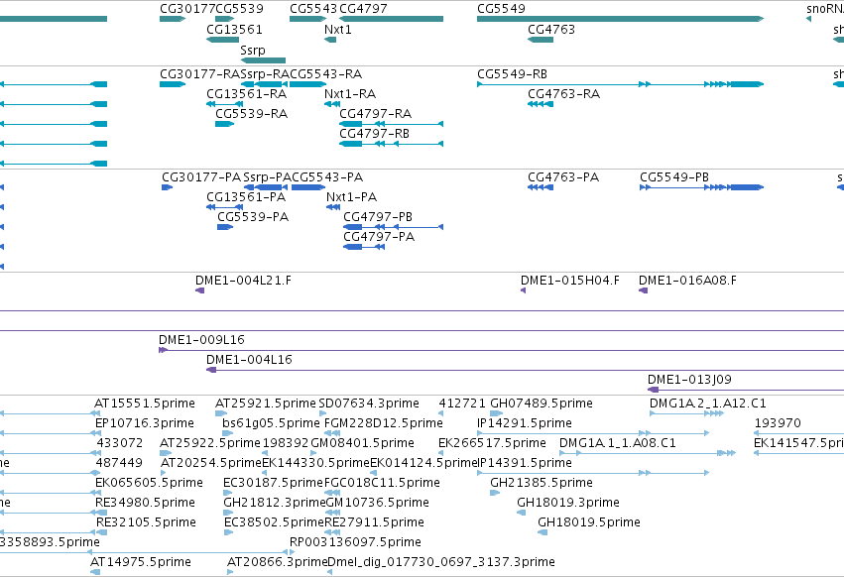Select the DME1-013J09 BAC label

[x=689, y=380]
